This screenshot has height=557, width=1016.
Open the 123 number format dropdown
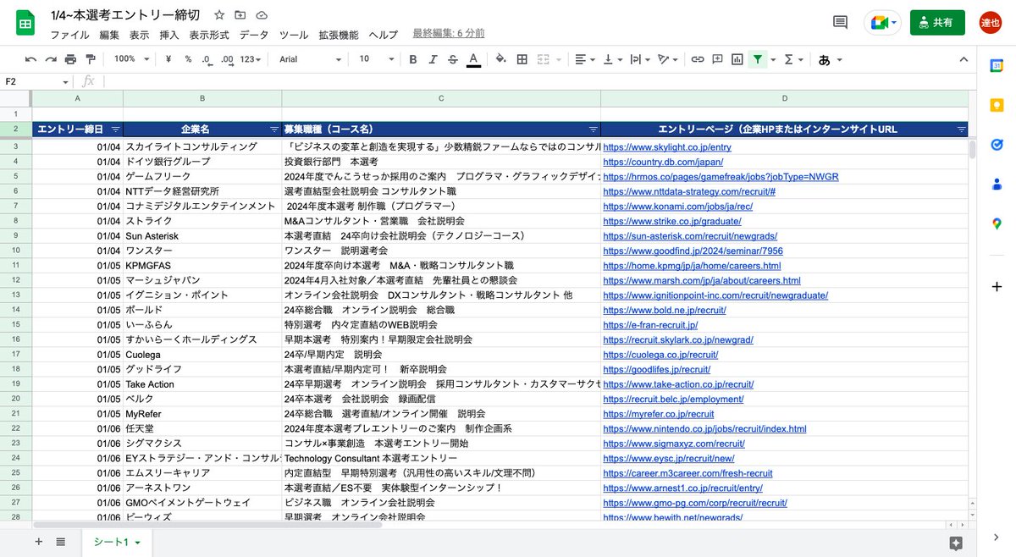click(x=251, y=59)
